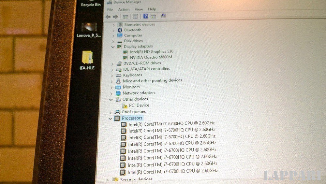326x184 pixels.
Task: Expand the Biometric devices node
Action: click(113, 25)
